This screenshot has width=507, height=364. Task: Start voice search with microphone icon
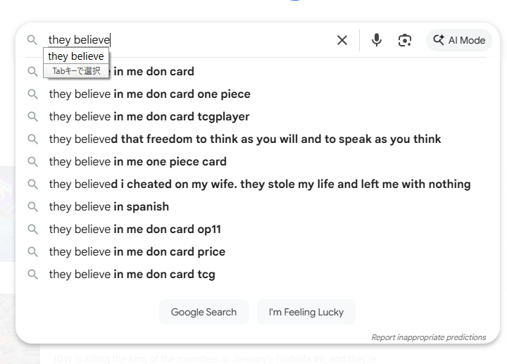[377, 40]
